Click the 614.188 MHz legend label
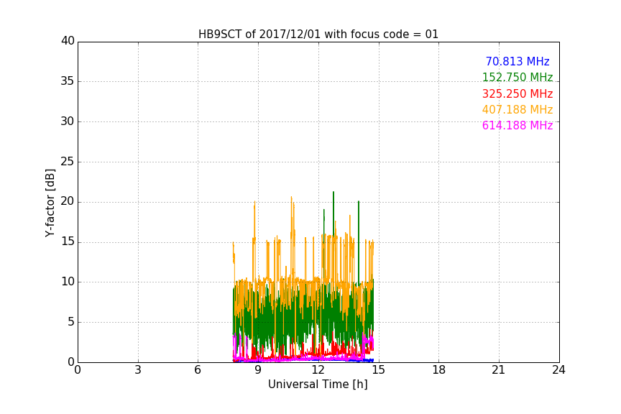This screenshot has height=414, width=621. [517, 125]
